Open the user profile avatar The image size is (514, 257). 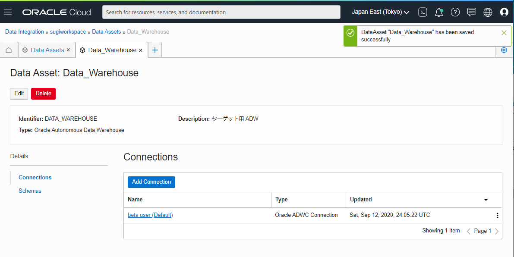point(504,12)
